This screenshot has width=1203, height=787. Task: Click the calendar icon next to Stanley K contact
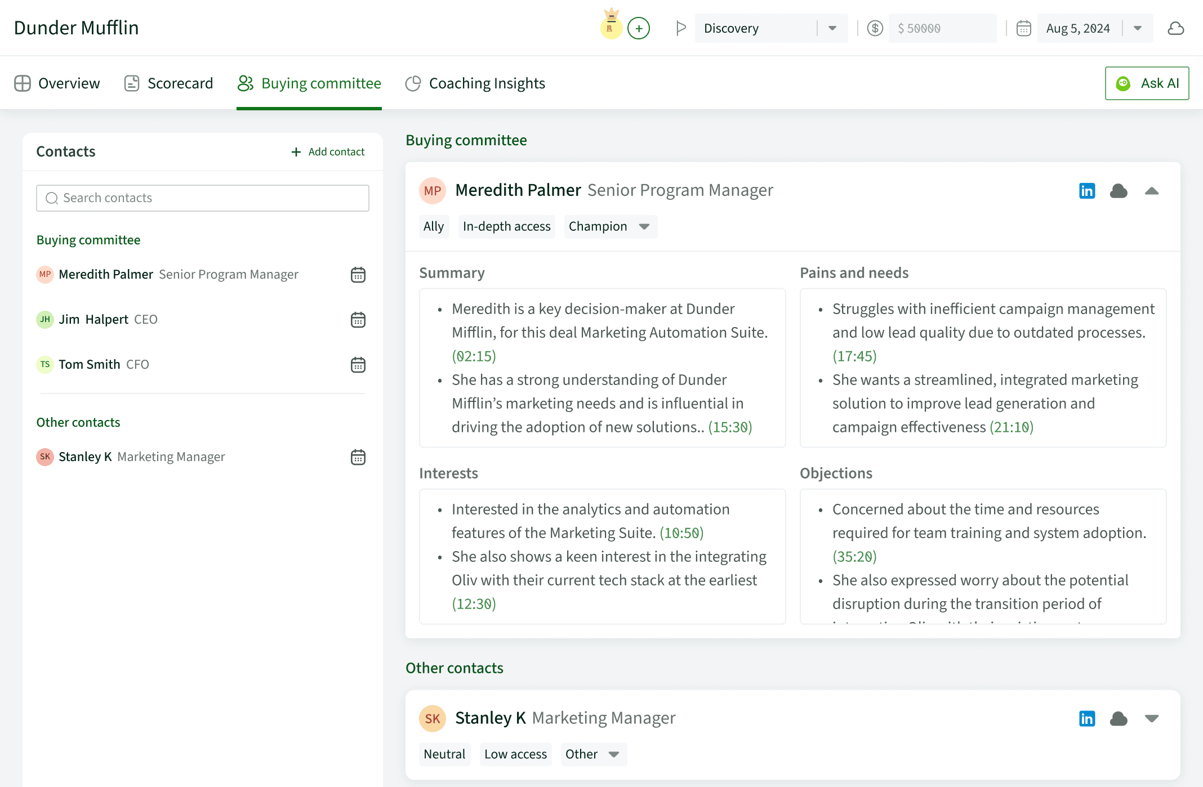(358, 457)
